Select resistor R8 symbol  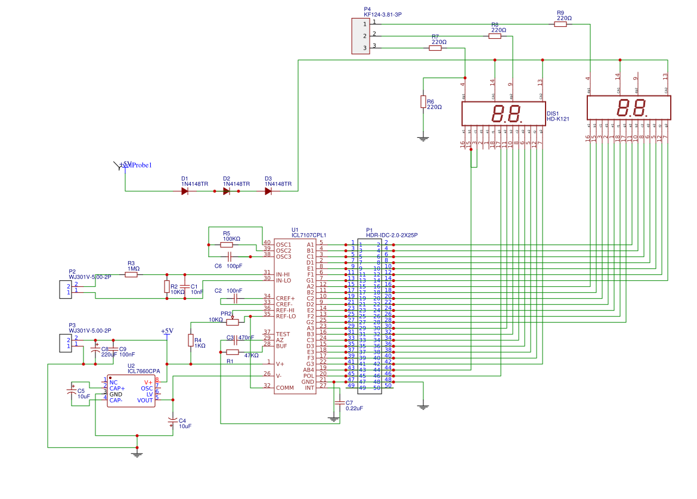[495, 36]
